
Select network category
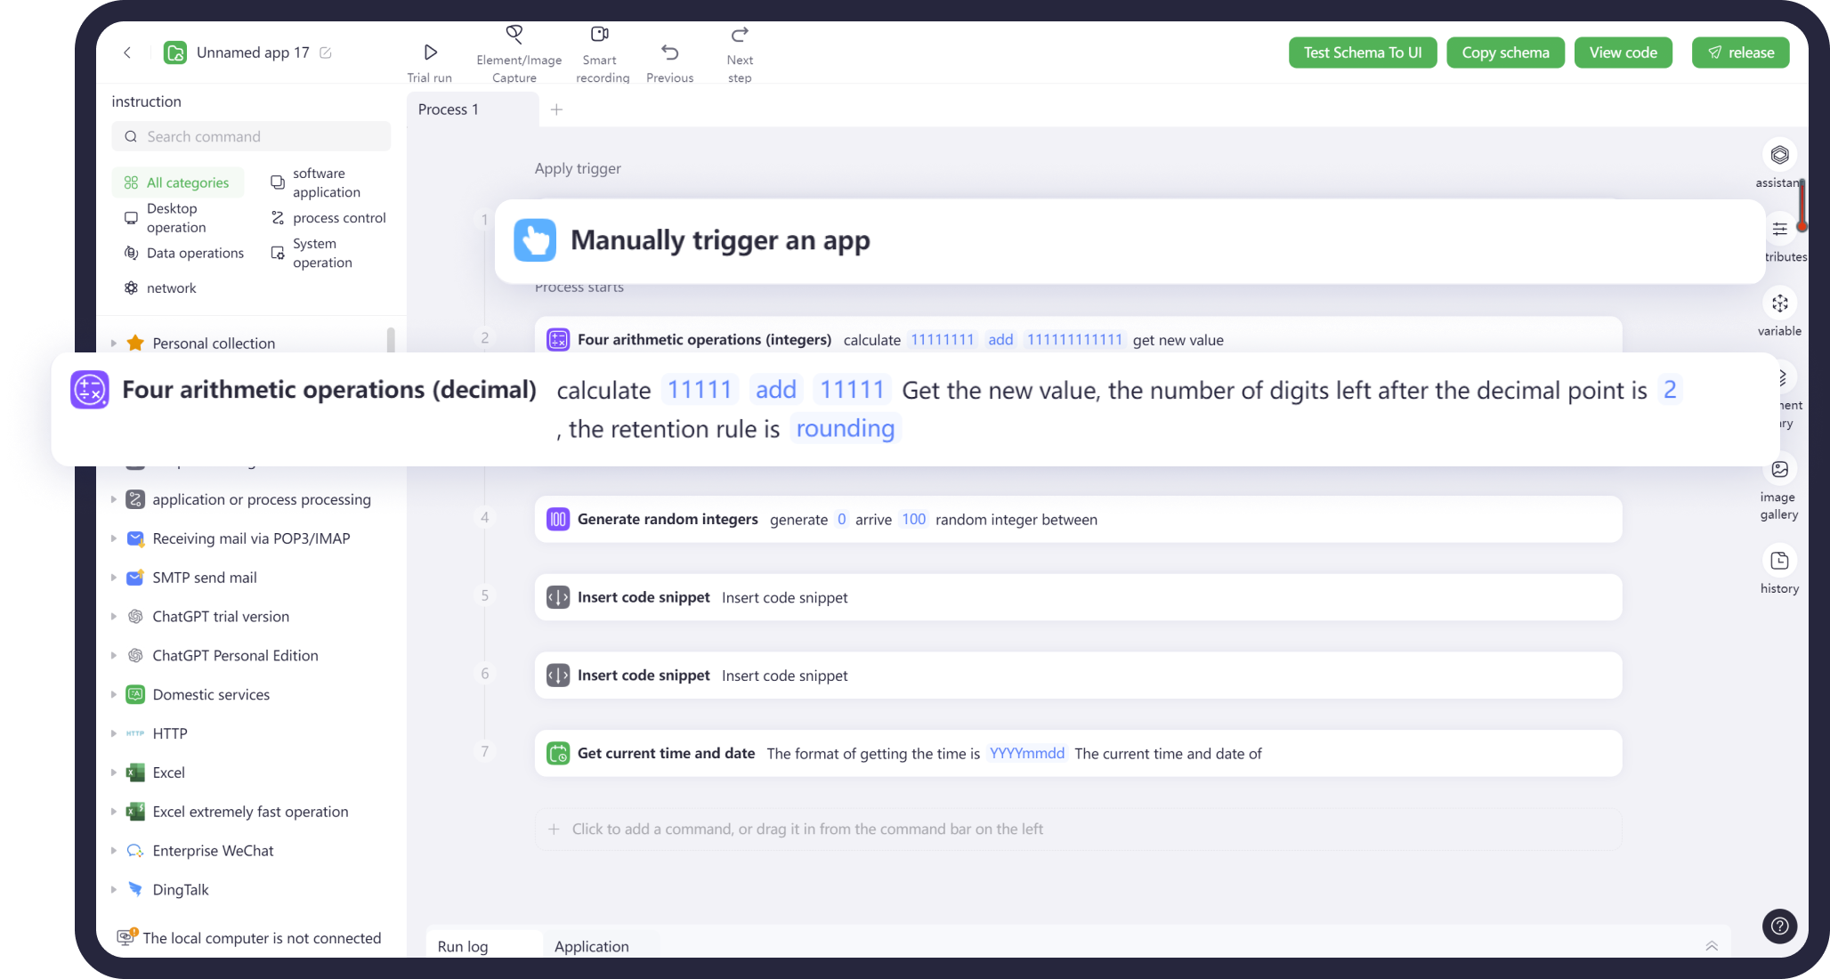point(160,287)
